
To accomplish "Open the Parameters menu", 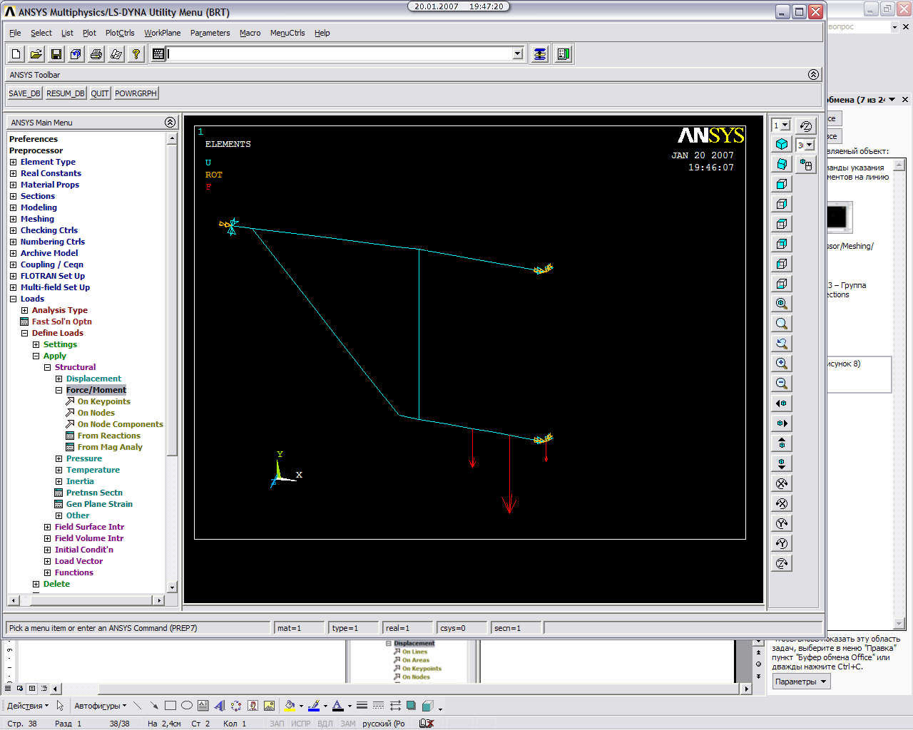I will [210, 33].
